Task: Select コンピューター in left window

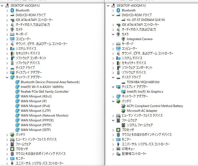Action: [x=23, y=39]
